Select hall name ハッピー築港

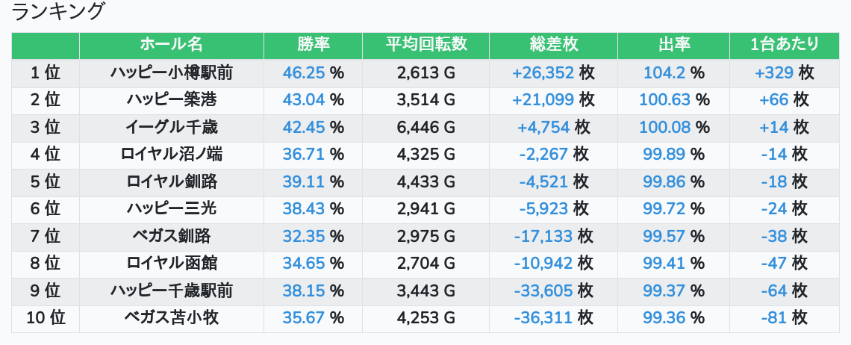pyautogui.click(x=171, y=100)
